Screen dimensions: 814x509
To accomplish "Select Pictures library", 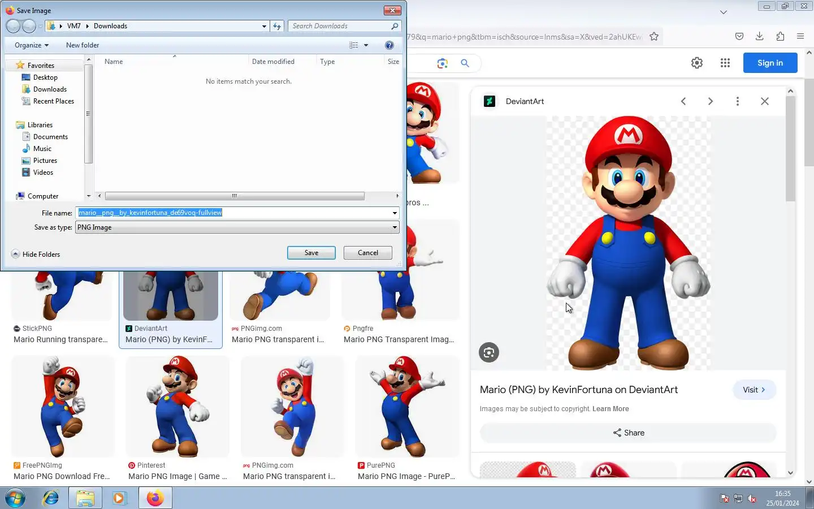I will [x=45, y=161].
